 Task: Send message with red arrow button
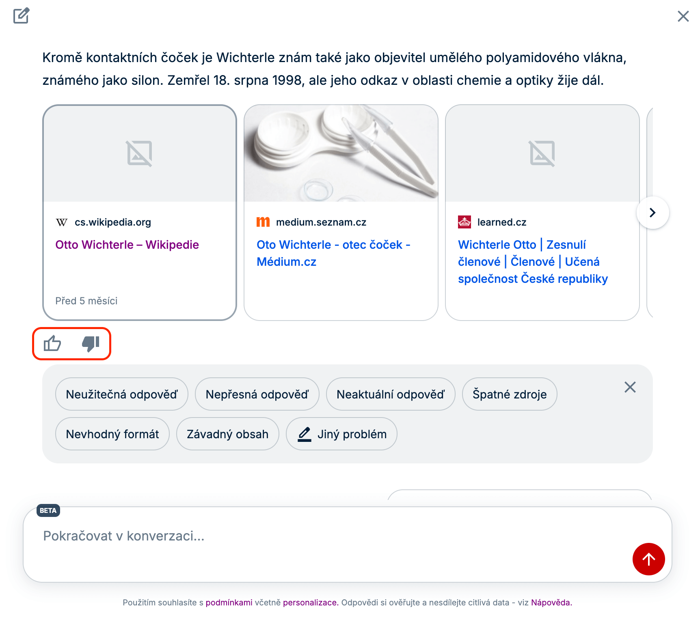648,559
